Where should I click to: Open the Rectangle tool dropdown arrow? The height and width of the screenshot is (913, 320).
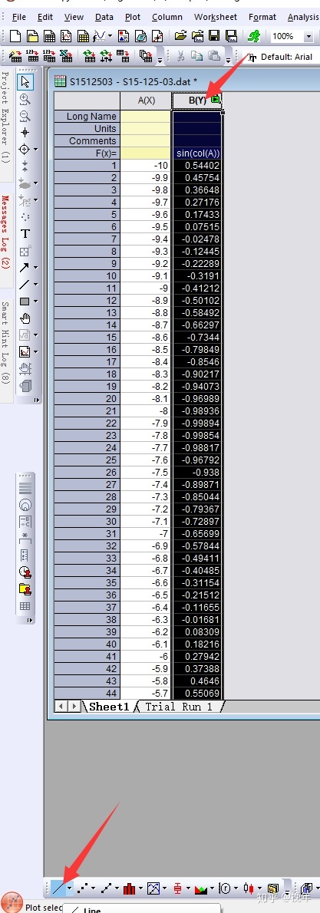pyautogui.click(x=35, y=302)
